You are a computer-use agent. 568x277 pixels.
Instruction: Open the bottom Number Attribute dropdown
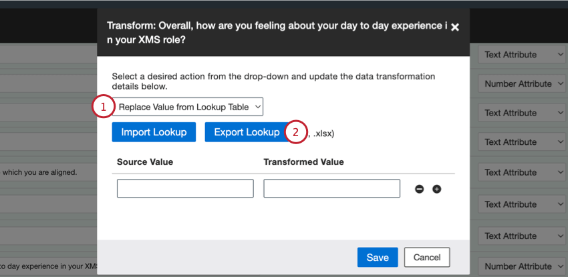[523, 266]
